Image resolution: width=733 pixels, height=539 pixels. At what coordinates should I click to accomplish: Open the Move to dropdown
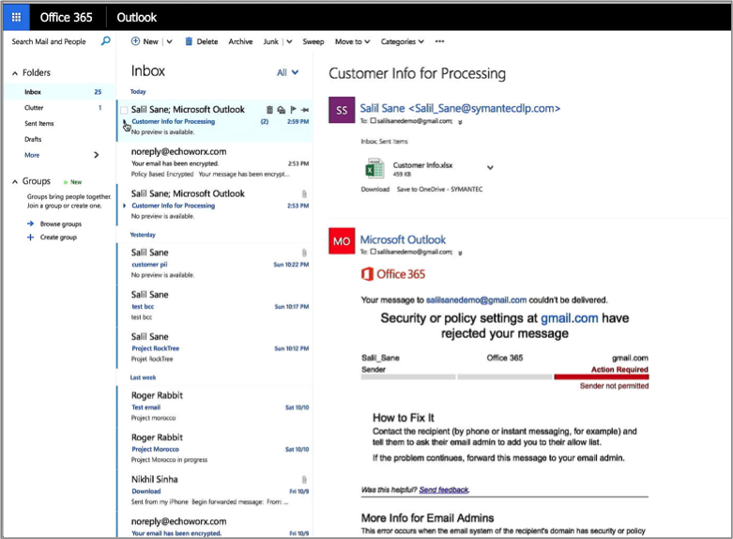352,41
